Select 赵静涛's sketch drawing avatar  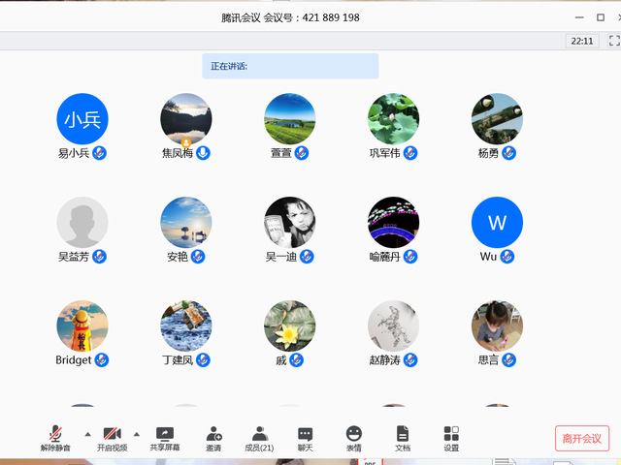coord(394,325)
